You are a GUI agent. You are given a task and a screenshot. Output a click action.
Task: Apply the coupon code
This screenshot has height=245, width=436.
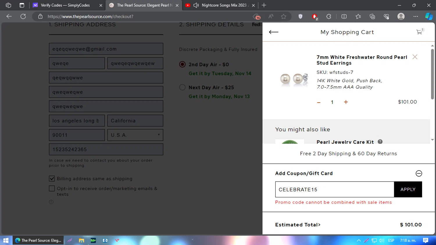tap(408, 189)
